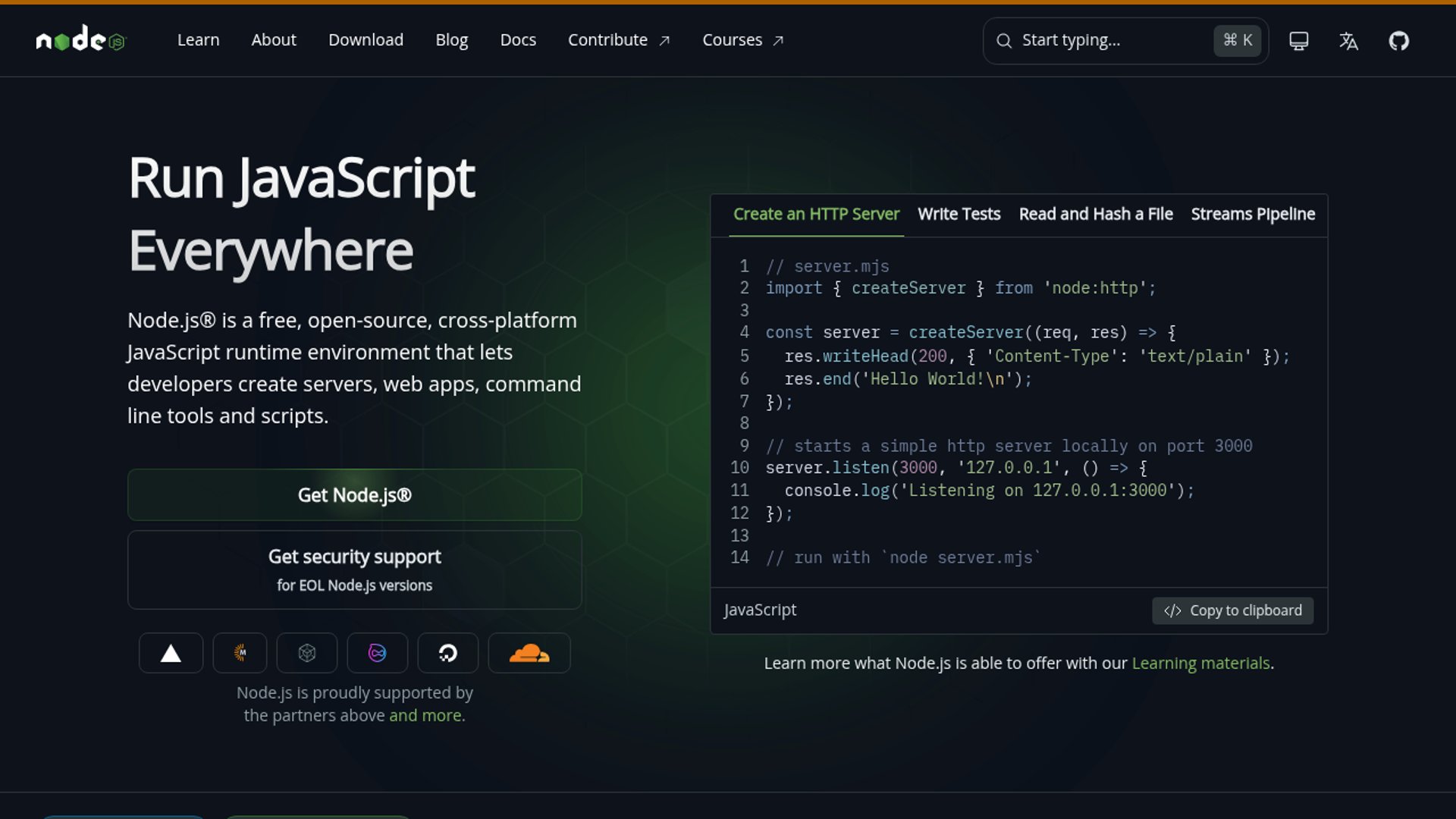
Task: Click the Cloudflare cloud partner logo
Action: coord(529,653)
